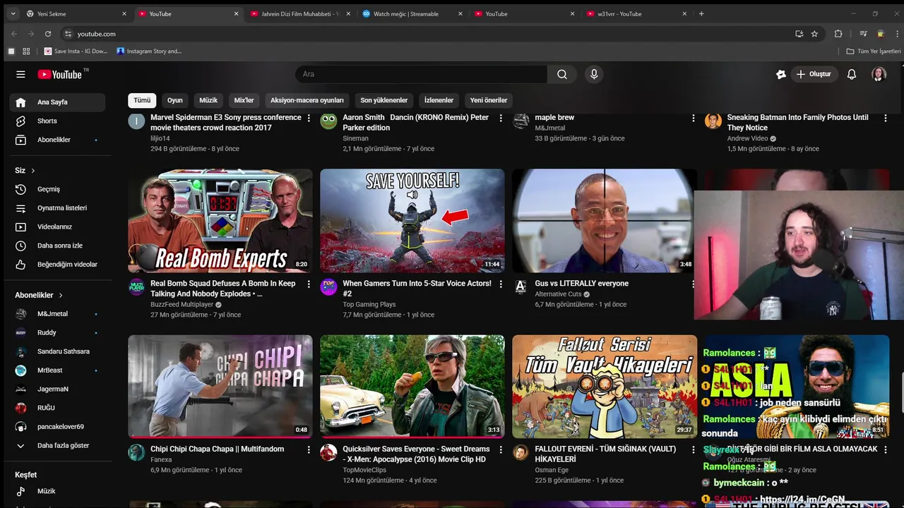904x508 pixels.
Task: Switch to the Jahrein Dizi Film Muhabbeti tab
Action: coord(299,13)
